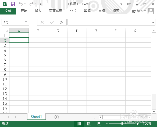The width and height of the screenshot is (157, 127).
Task: Switch to the 开始 Home tab
Action: [x=24, y=11]
